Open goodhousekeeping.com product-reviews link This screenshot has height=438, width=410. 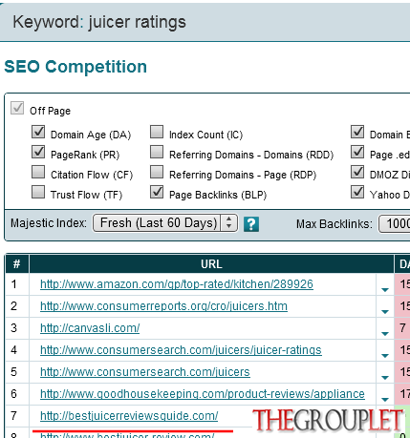tap(203, 394)
